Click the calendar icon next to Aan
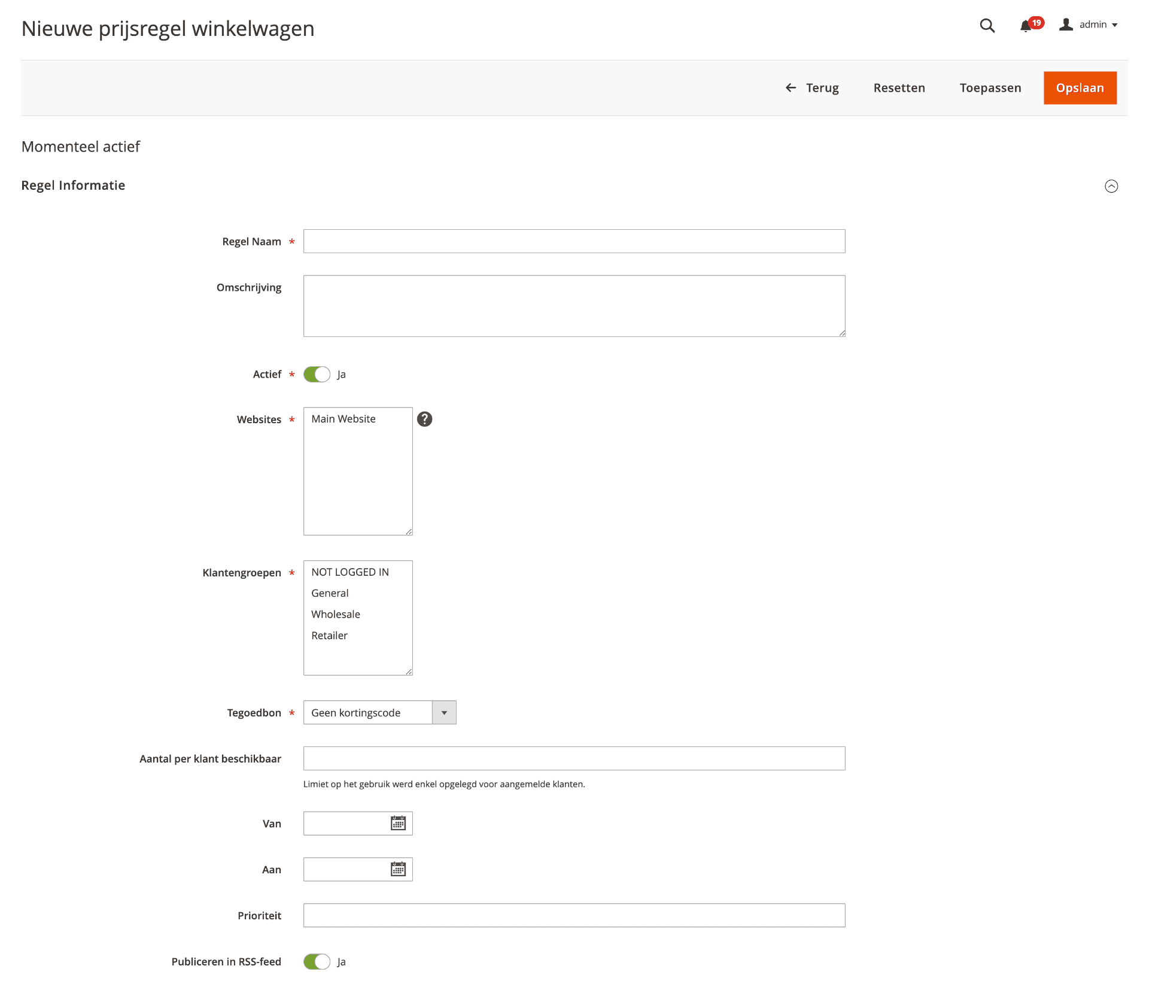Screen dimensions: 1149x981 398,869
